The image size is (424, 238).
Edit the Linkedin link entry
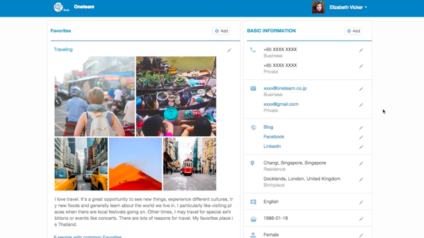pos(361,147)
